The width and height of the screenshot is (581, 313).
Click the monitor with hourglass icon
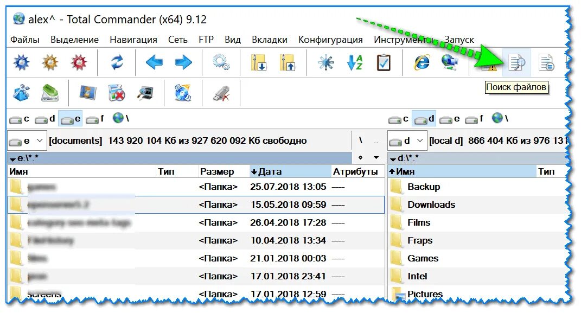88,93
